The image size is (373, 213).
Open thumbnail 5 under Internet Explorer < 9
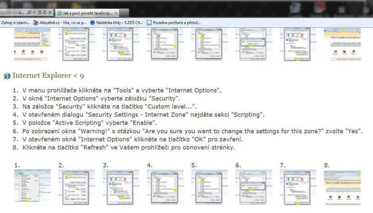point(209,188)
